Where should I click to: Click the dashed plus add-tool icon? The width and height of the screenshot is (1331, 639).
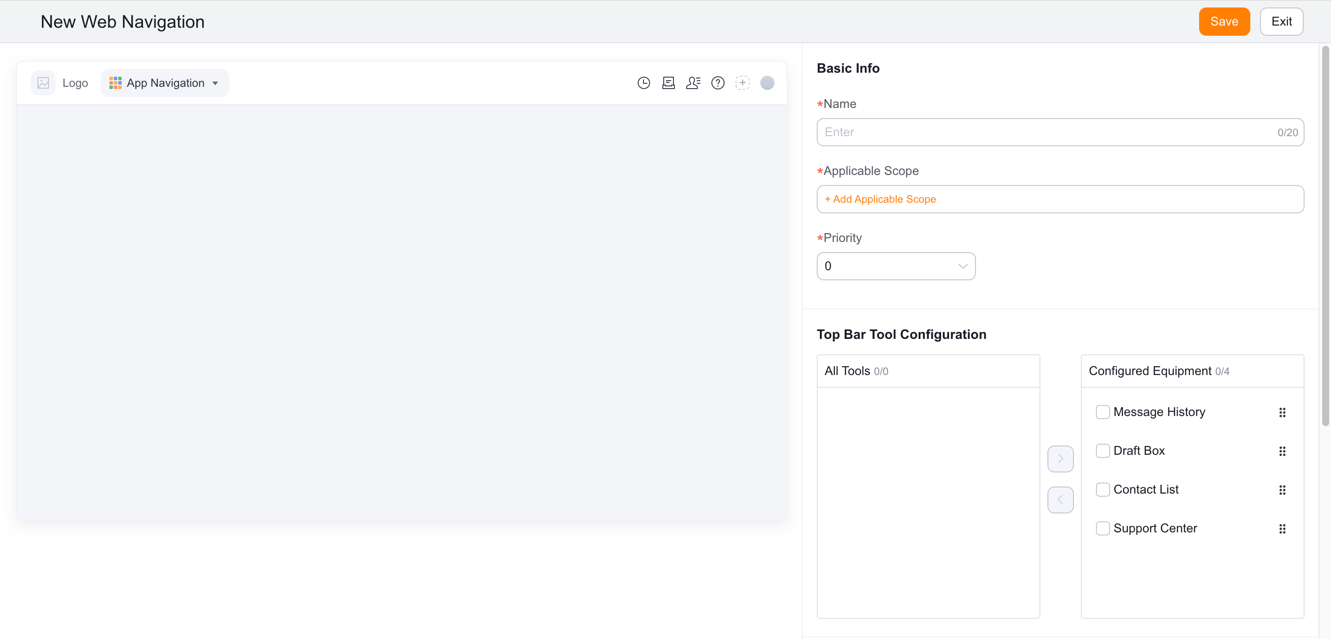(x=743, y=82)
